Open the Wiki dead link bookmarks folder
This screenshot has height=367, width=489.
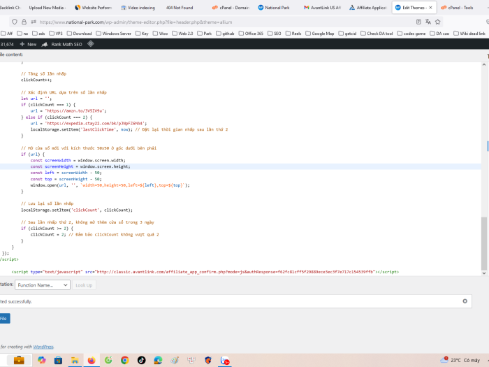[x=469, y=34]
